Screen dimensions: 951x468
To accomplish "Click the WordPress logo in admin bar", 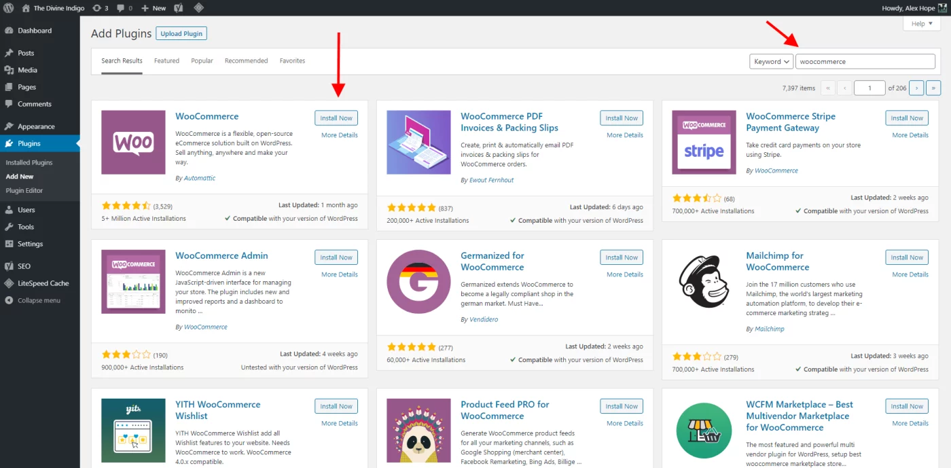I will tap(8, 8).
